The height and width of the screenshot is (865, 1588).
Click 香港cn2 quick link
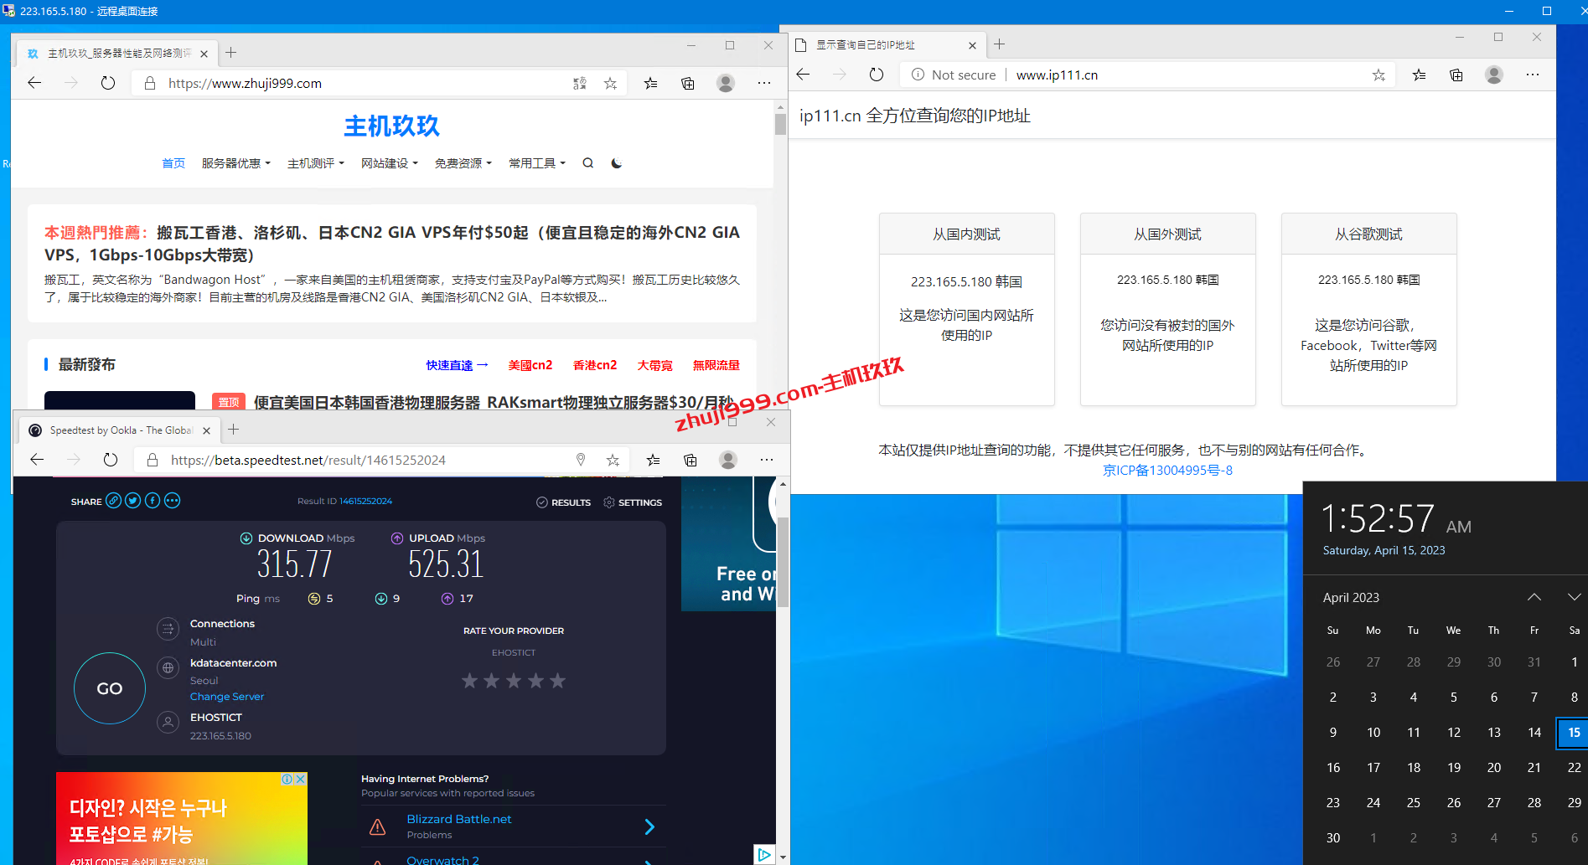(594, 365)
